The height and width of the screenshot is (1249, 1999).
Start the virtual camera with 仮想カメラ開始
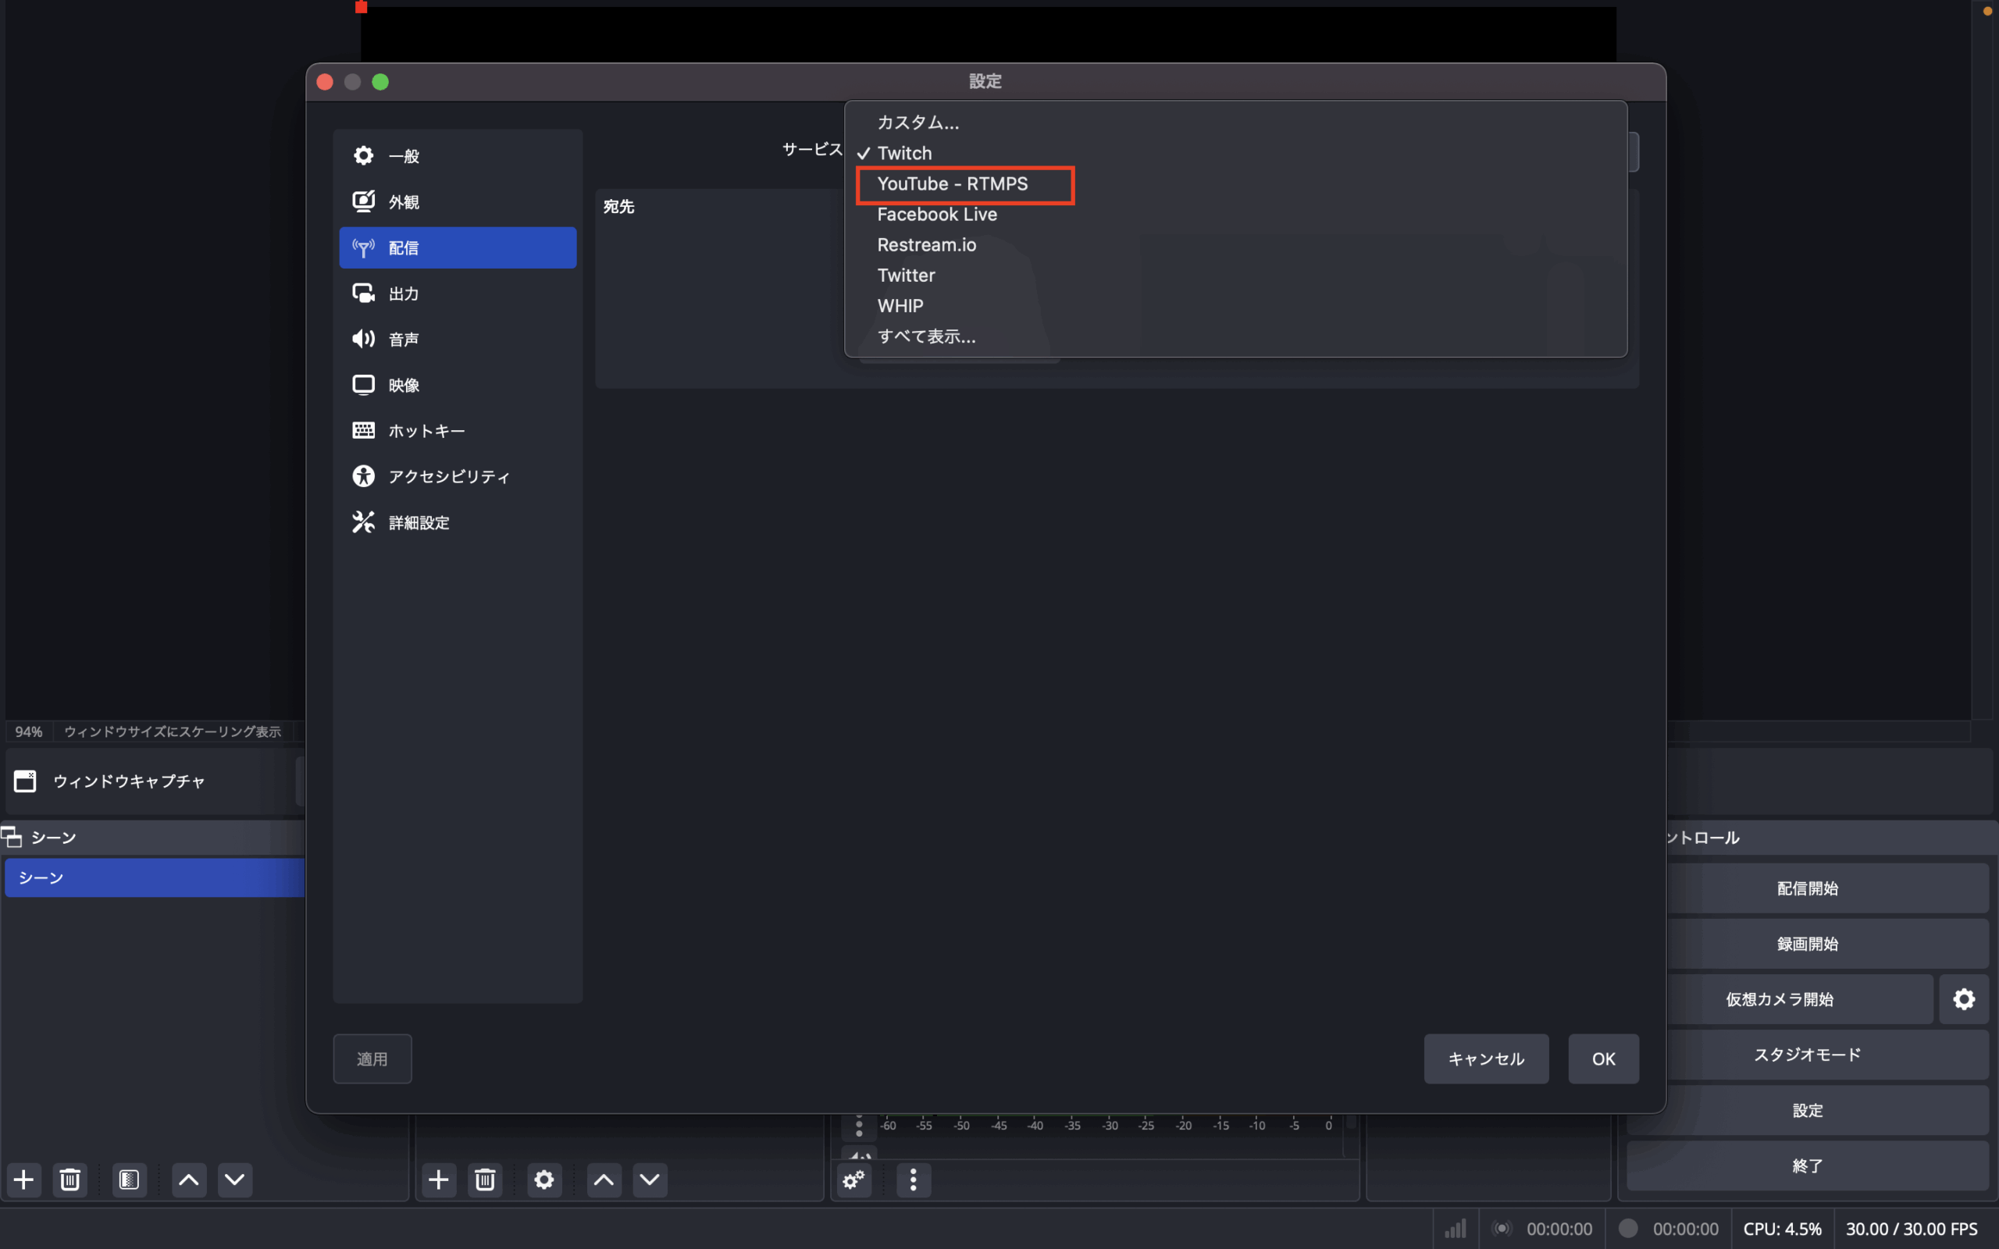(x=1780, y=999)
